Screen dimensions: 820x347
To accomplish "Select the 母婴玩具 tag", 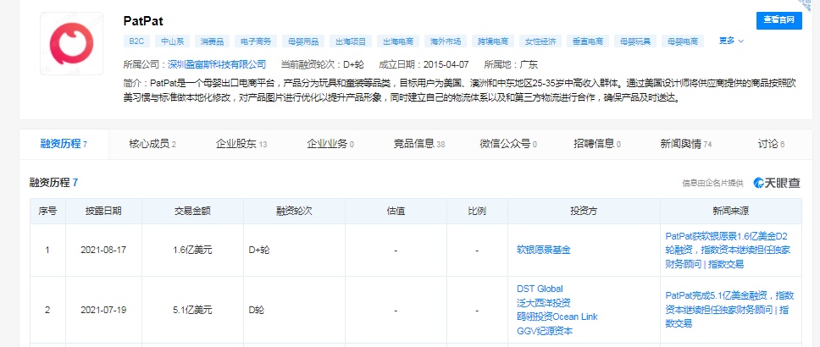I will coord(634,41).
